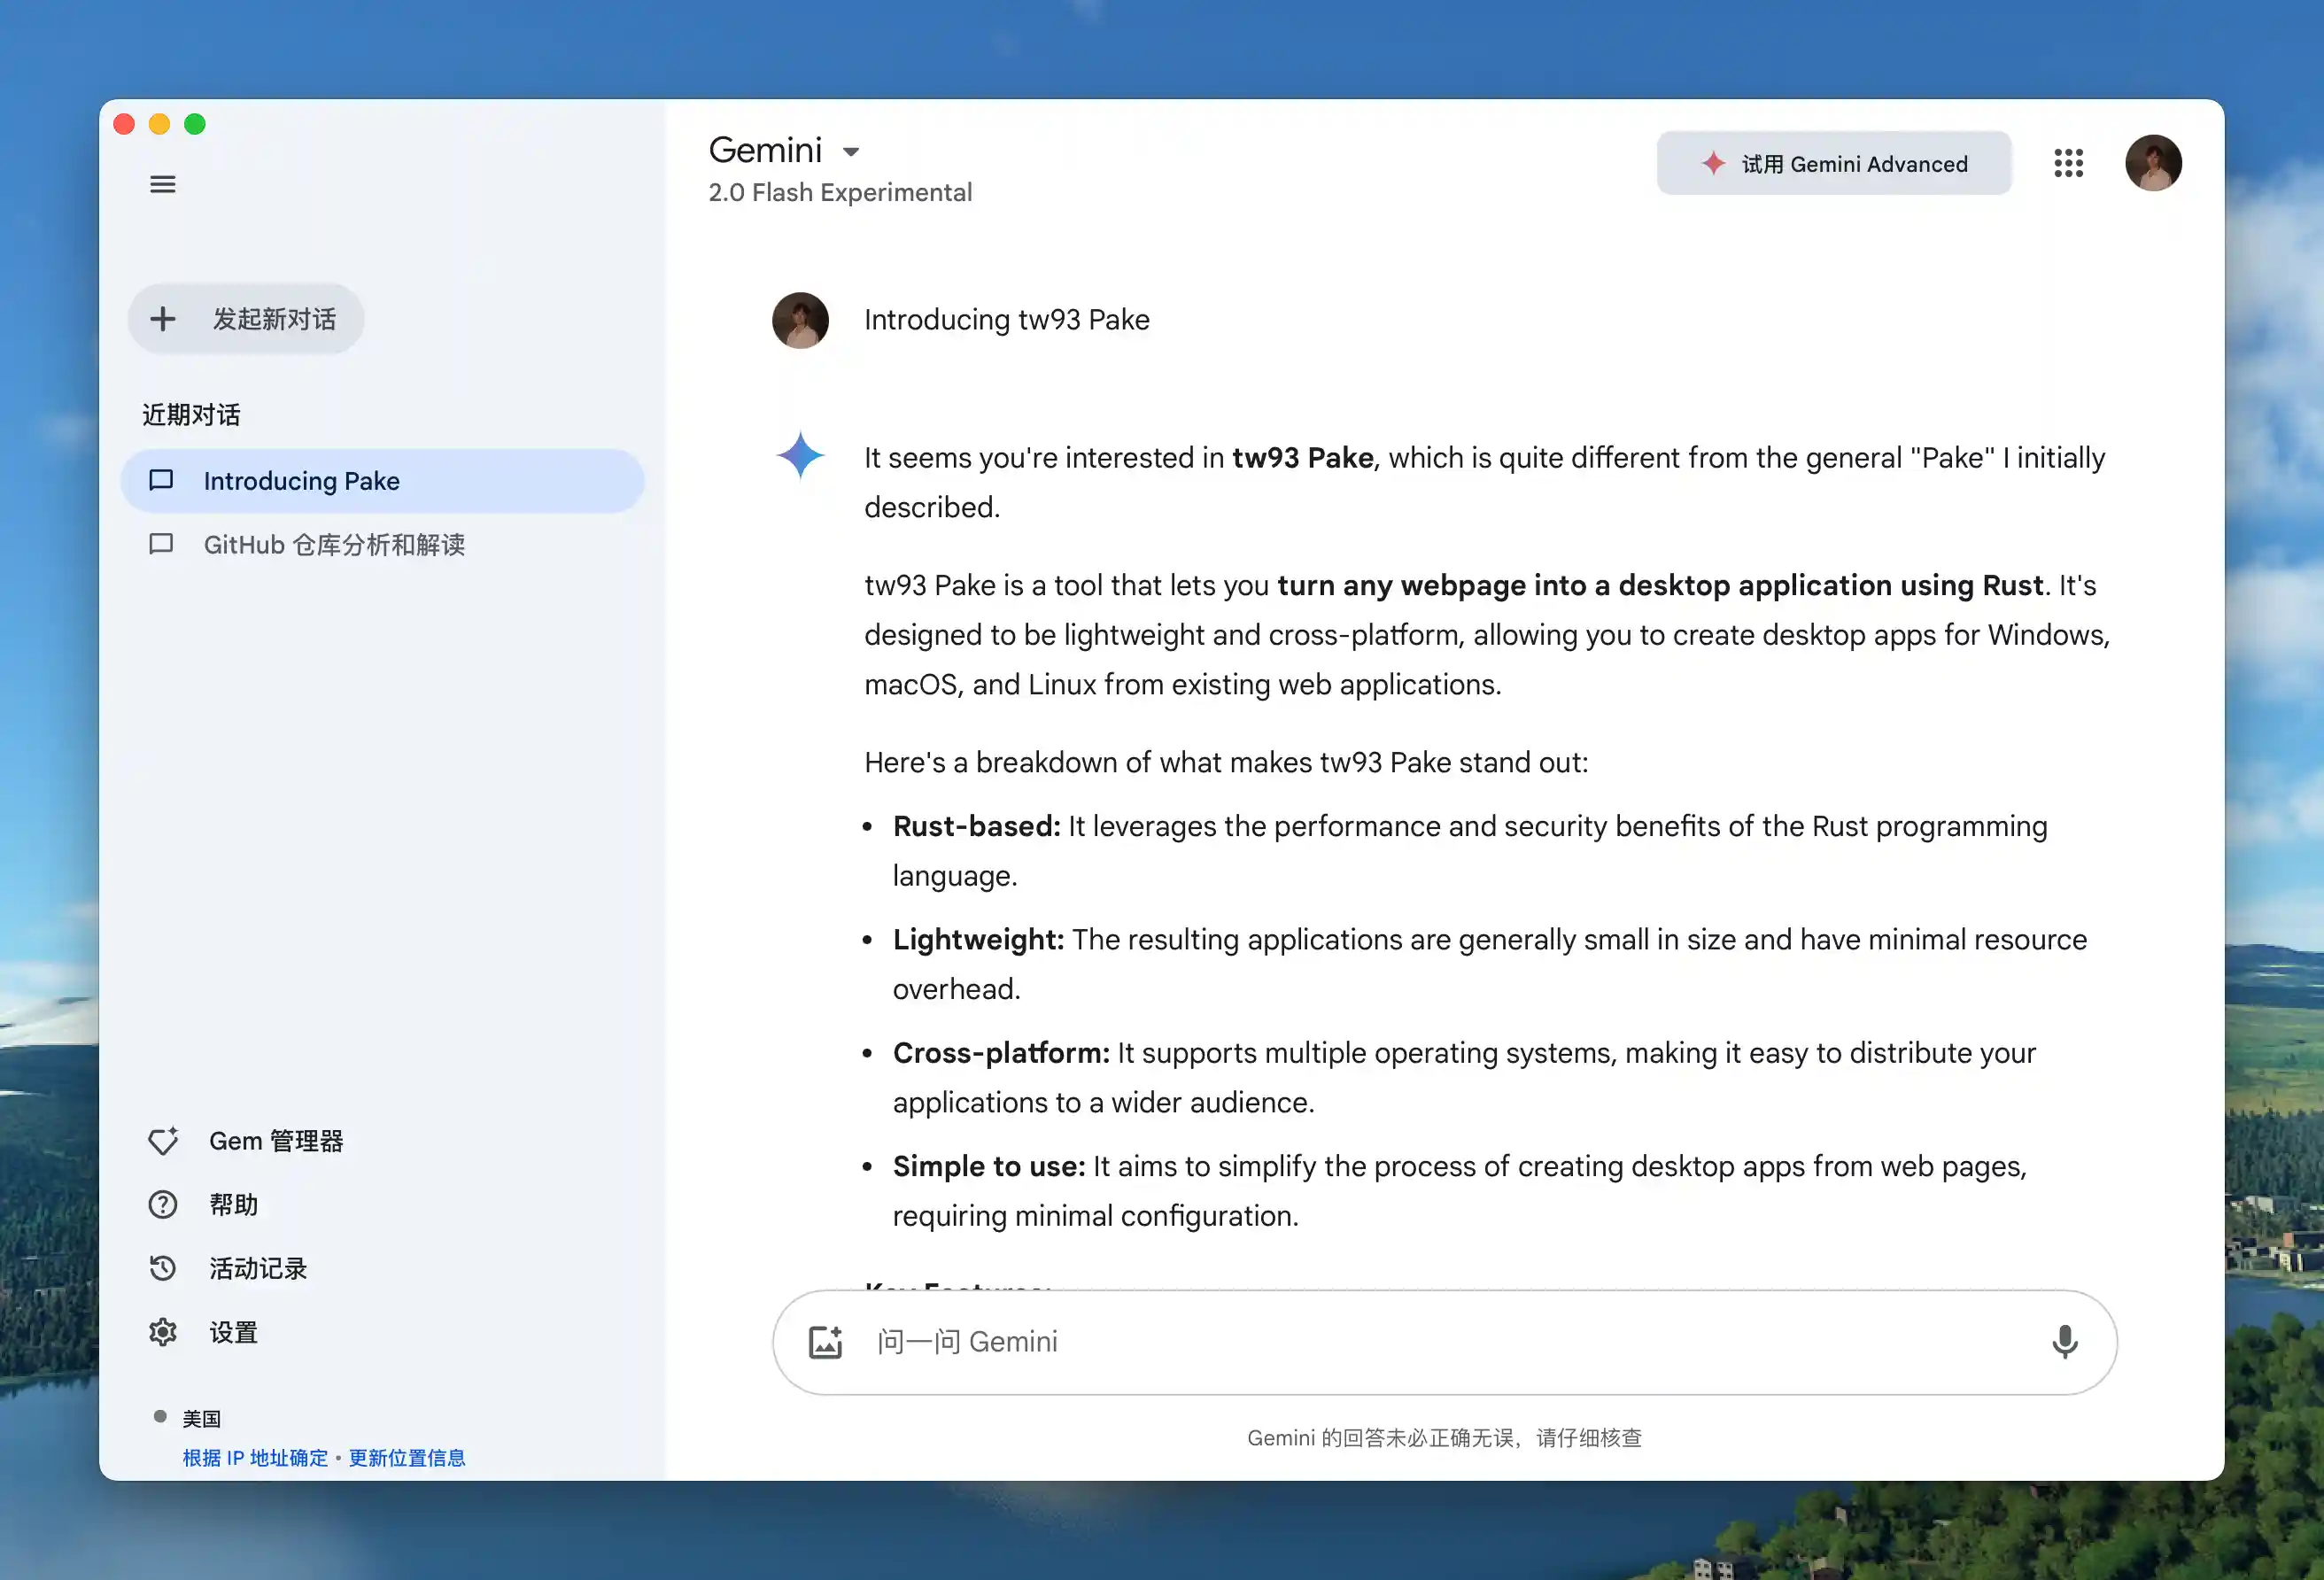The height and width of the screenshot is (1580, 2324).
Task: Open the GitHub 仓库分析和解读 conversation
Action: point(334,545)
